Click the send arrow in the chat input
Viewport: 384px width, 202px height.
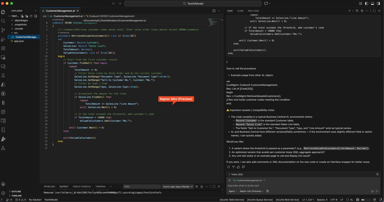pyautogui.click(x=377, y=191)
